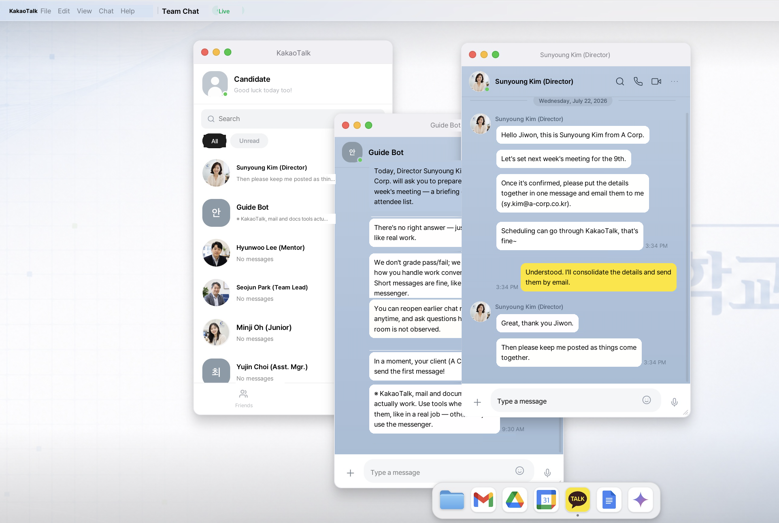Select the Unread chats filter
This screenshot has height=523, width=779.
(249, 141)
